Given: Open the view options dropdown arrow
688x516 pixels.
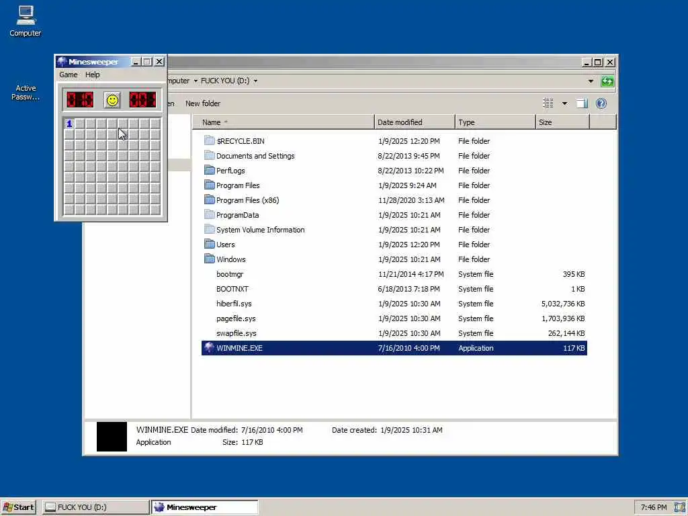Looking at the screenshot, I should [564, 103].
